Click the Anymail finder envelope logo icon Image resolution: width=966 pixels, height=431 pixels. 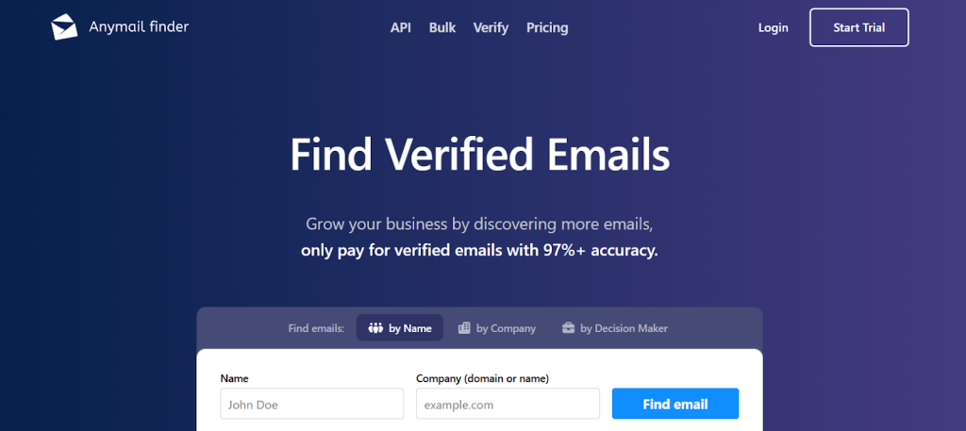point(64,27)
